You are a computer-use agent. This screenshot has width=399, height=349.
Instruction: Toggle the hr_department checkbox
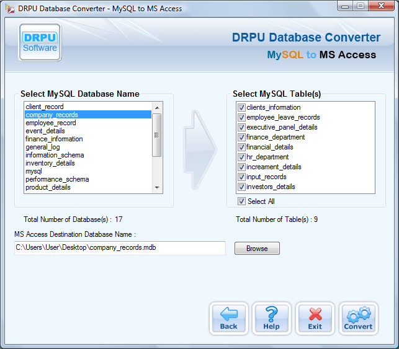(241, 157)
